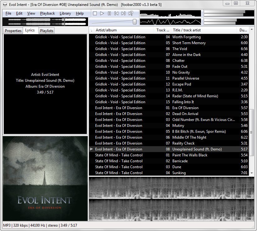Screen dimensions: 257x231
Task: Skip to previous track icon
Action: pos(116,13)
